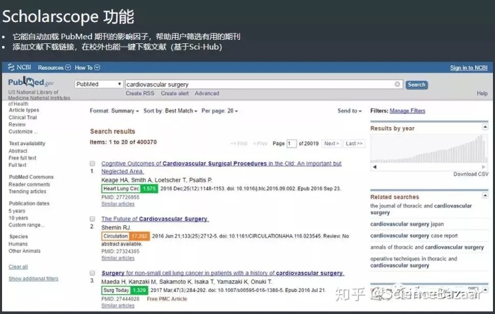Click the impact factor 17.202 badge
This screenshot has width=495, height=314.
[139, 236]
